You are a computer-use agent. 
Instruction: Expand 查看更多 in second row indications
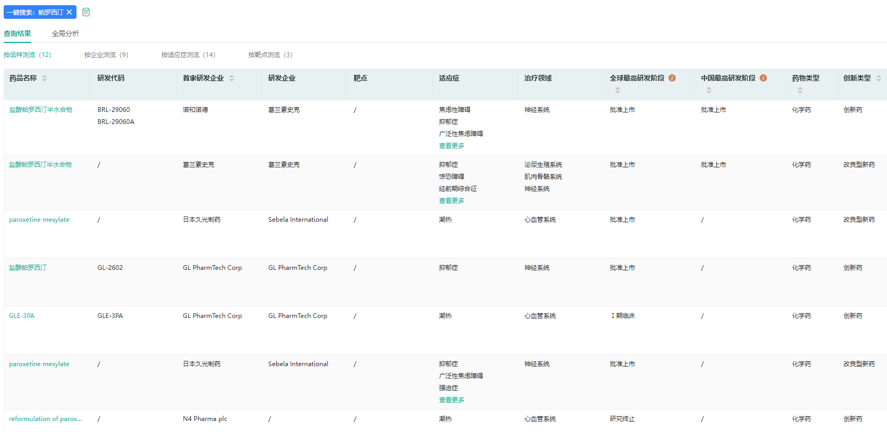pyautogui.click(x=452, y=201)
